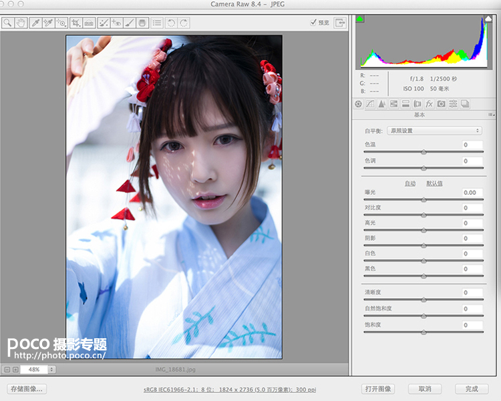Viewport: 501px width, 401px height.
Task: Click the 清晰度 clarity value field
Action: 472,292
